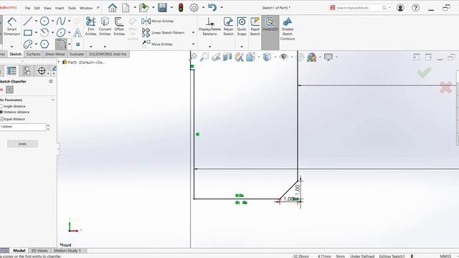This screenshot has height=258, width=459.
Task: Select the Slot sketch tool
Action: pos(28,44)
